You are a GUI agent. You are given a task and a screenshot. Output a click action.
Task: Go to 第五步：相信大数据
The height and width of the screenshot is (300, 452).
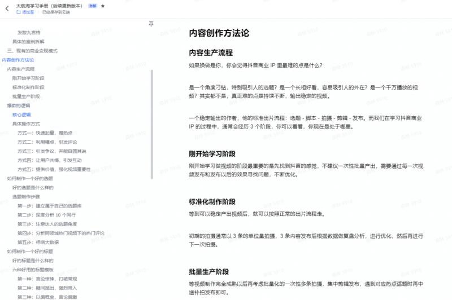click(x=38, y=242)
